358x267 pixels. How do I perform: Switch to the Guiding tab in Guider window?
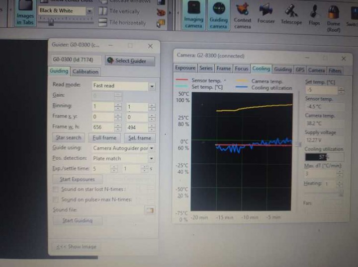59,71
